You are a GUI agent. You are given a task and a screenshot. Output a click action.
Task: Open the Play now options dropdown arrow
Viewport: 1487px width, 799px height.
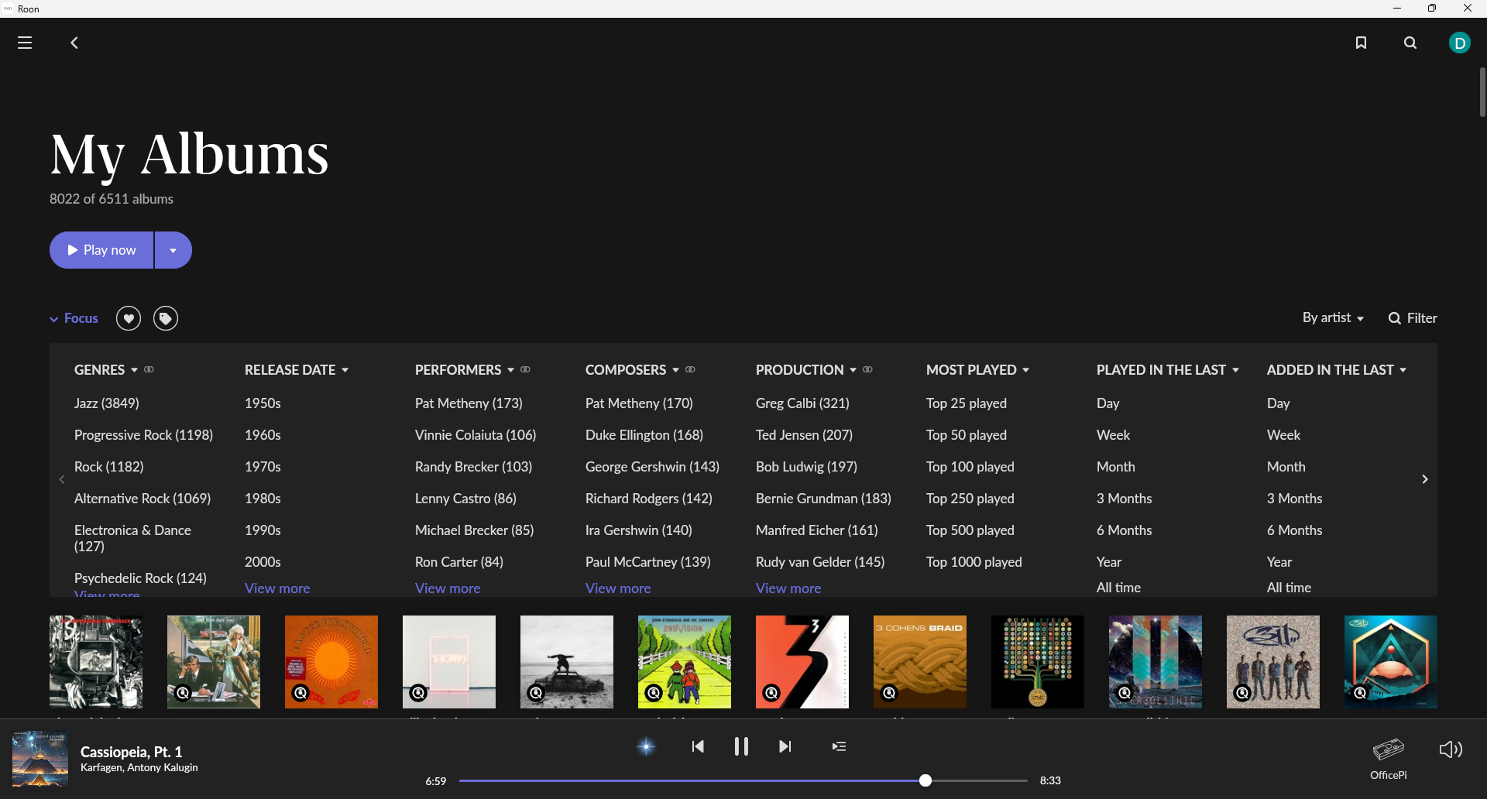click(x=173, y=250)
